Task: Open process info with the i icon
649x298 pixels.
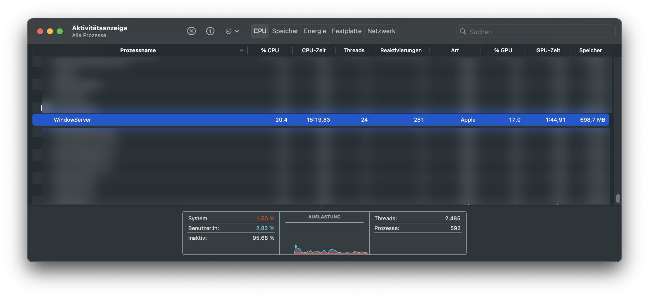Action: [210, 31]
